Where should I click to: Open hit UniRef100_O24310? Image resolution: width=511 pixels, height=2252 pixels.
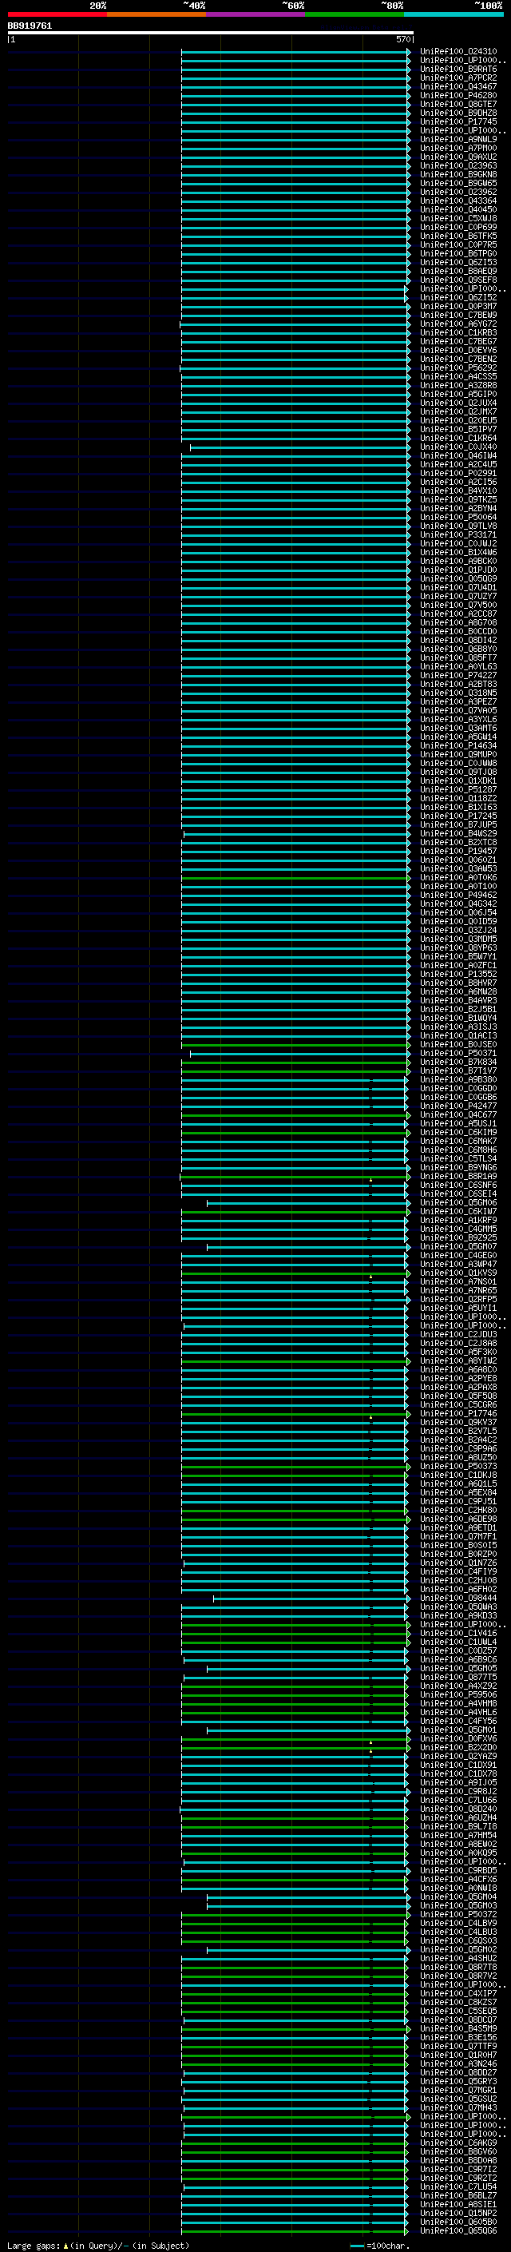[x=458, y=52]
